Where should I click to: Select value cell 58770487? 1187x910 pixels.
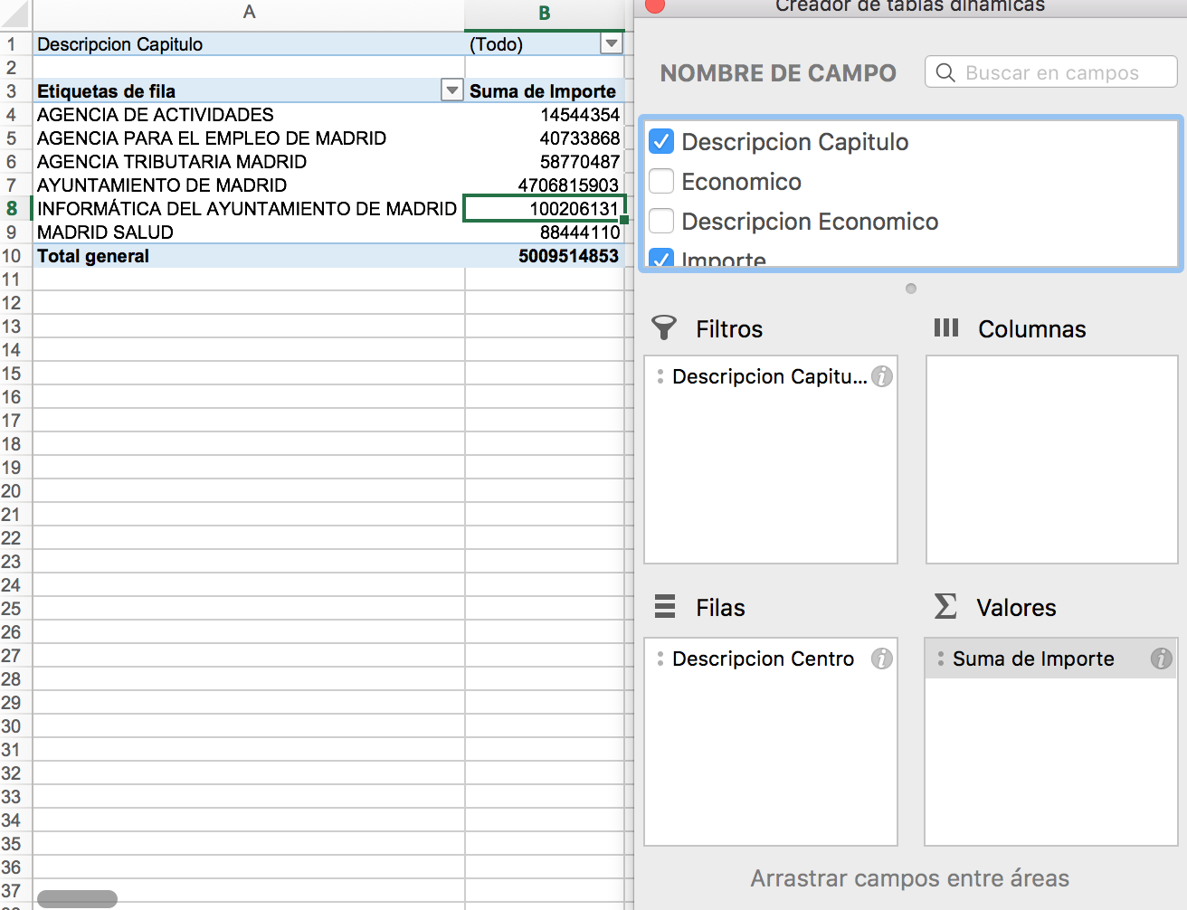click(x=544, y=161)
